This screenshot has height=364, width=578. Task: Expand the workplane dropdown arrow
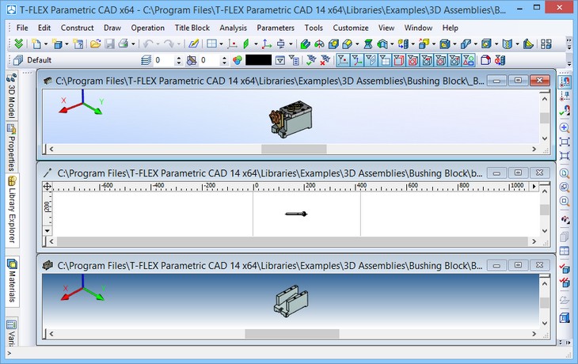click(x=256, y=44)
